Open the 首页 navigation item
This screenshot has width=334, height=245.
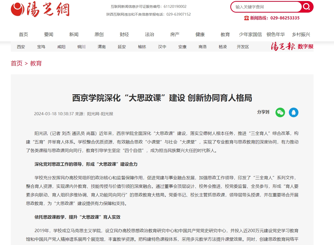[x=23, y=35]
